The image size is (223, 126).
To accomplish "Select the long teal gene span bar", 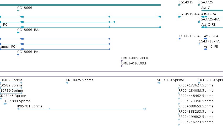I will pos(80,5).
